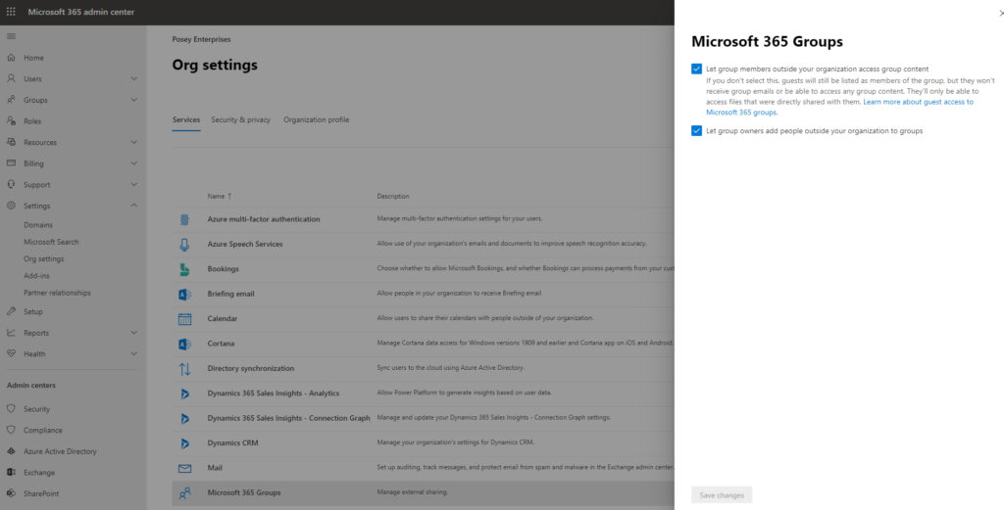Viewport: 1004px width, 510px height.
Task: Open Dynamics 365 Sales Insights - Connection Graph
Action: 289,418
